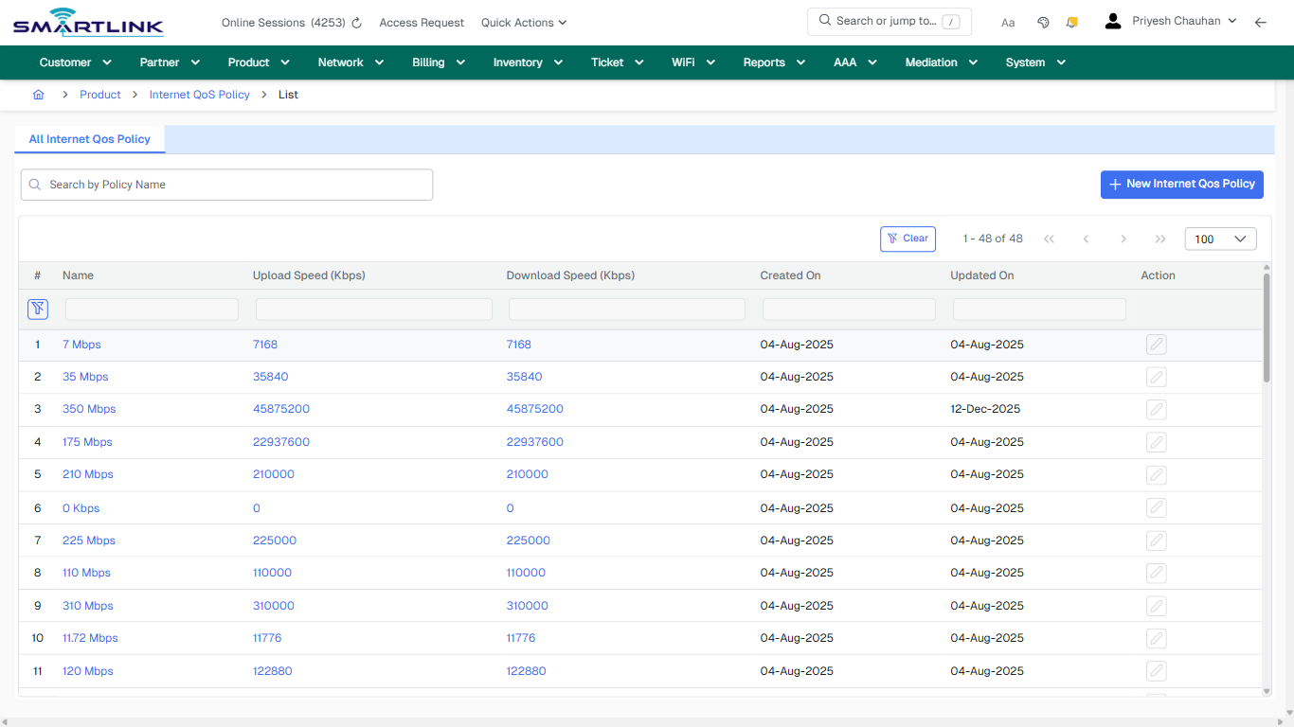
Task: Click the Search or jump to field
Action: pos(889,20)
